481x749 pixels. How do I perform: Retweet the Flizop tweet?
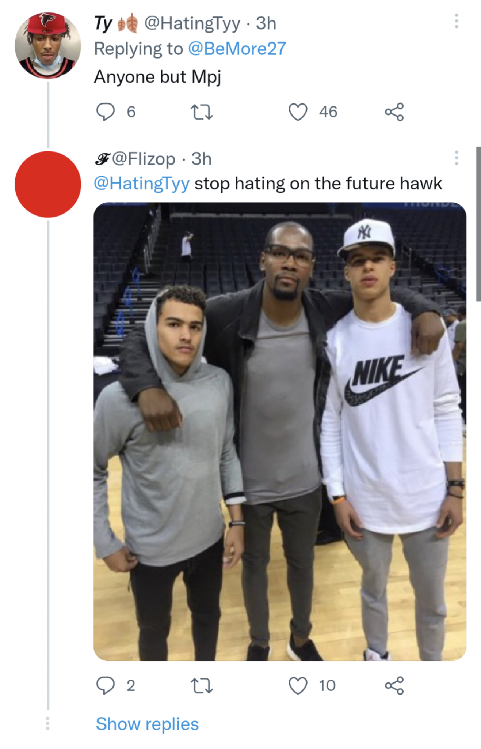[x=202, y=685]
